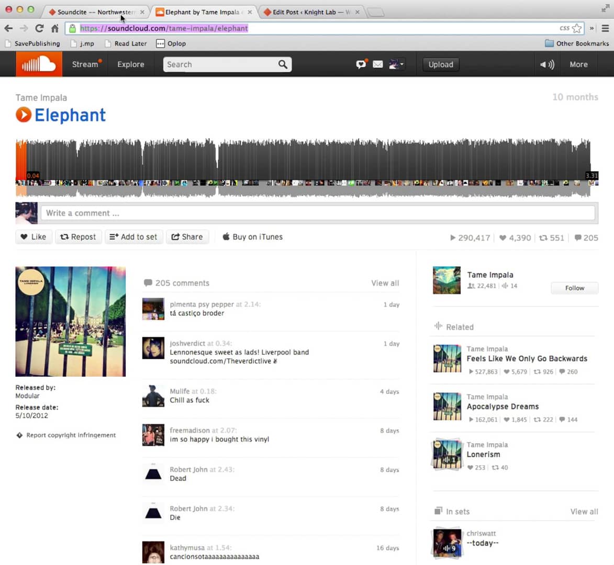Toggle the window fullscreen arrows icon
Image resolution: width=614 pixels, height=565 pixels.
606,8
